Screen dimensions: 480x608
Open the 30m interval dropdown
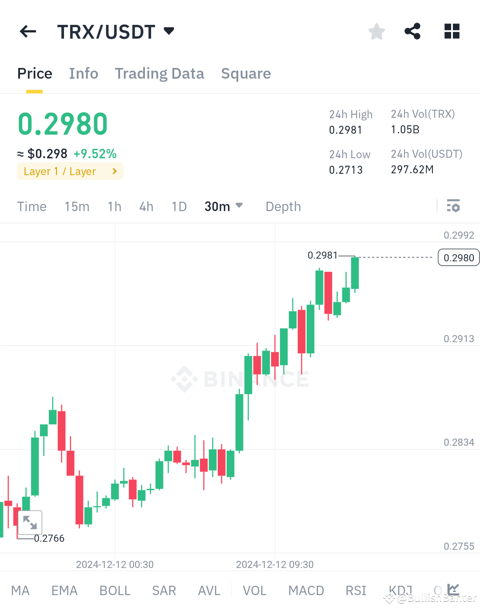tap(224, 206)
